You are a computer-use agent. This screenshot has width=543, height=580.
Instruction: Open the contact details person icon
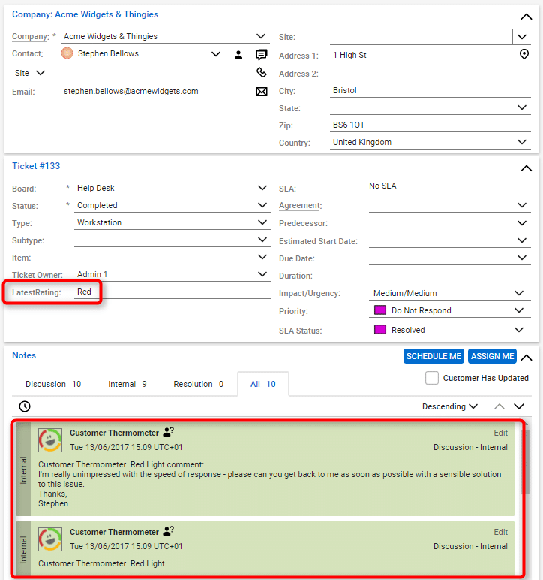[x=238, y=55]
